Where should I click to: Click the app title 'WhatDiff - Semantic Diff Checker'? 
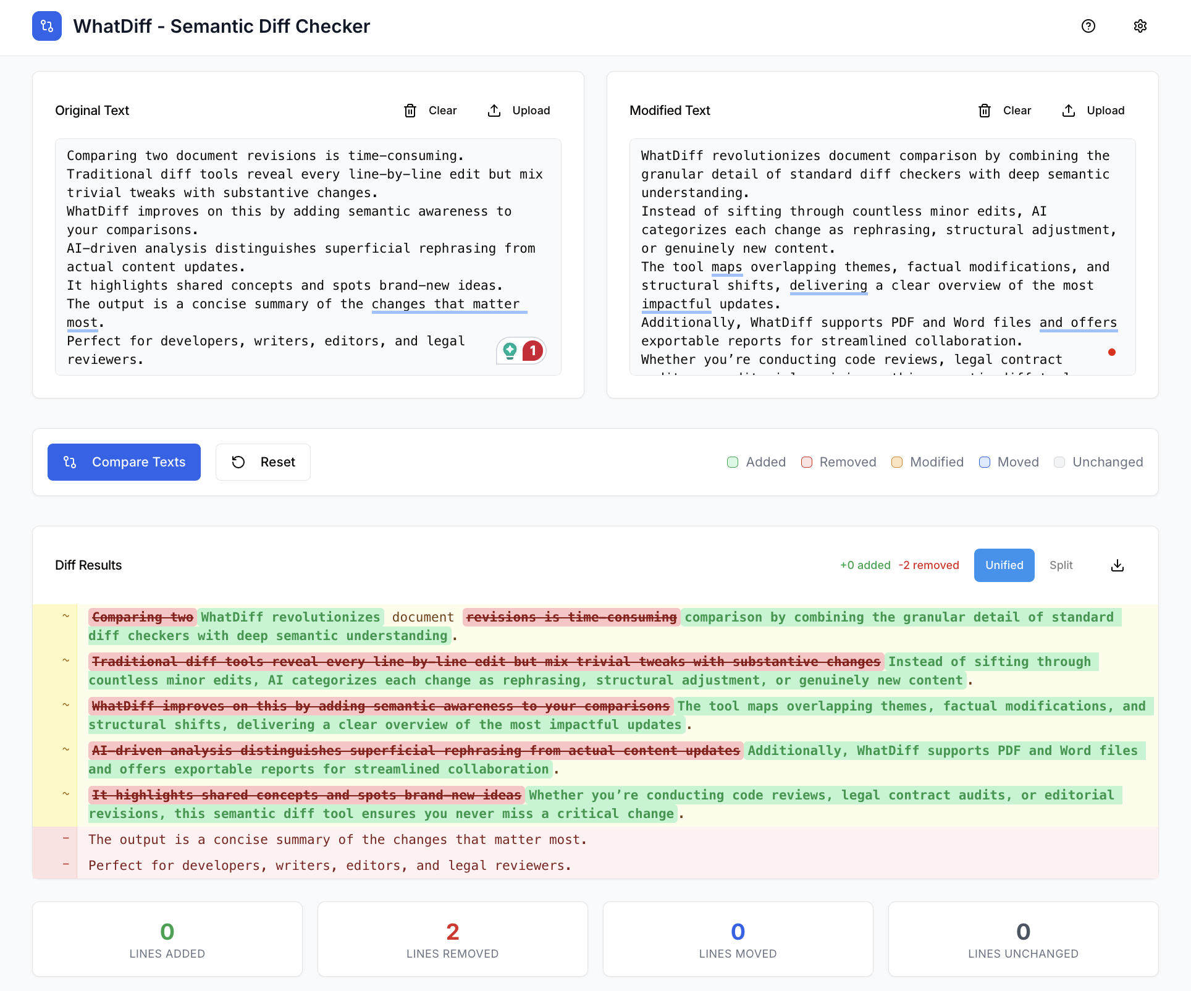pos(222,26)
